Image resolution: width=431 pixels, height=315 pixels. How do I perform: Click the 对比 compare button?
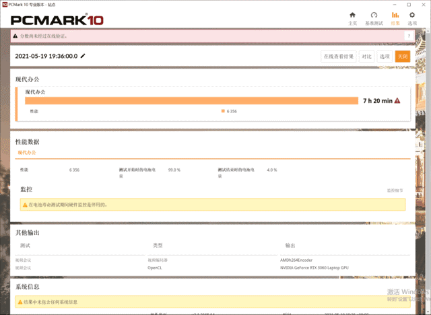366,57
